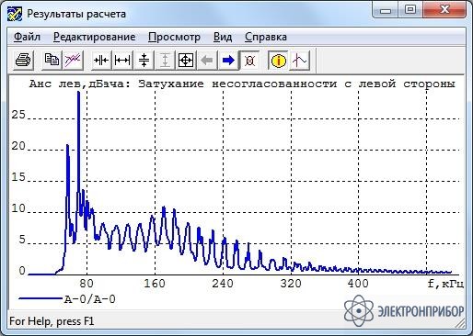Toggle the crossed-out marker button
The width and height of the screenshot is (473, 336).
click(249, 60)
